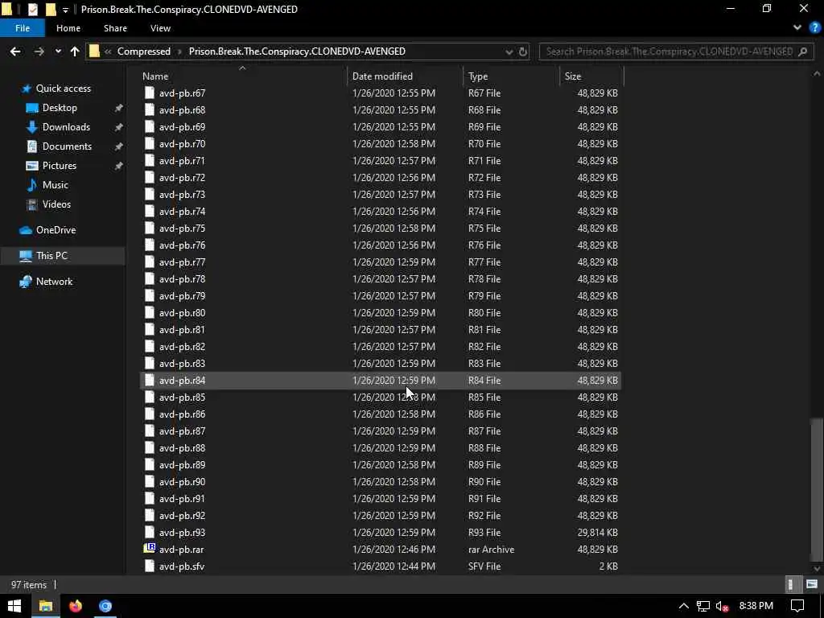The height and width of the screenshot is (618, 824).
Task: Open Quick Access Toolbar customize dropdown
Action: (65, 10)
